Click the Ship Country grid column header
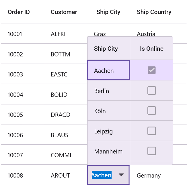The width and height of the screenshot is (187, 185). 154,12
